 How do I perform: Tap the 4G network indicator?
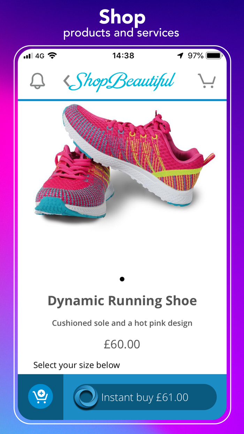pyautogui.click(x=40, y=56)
